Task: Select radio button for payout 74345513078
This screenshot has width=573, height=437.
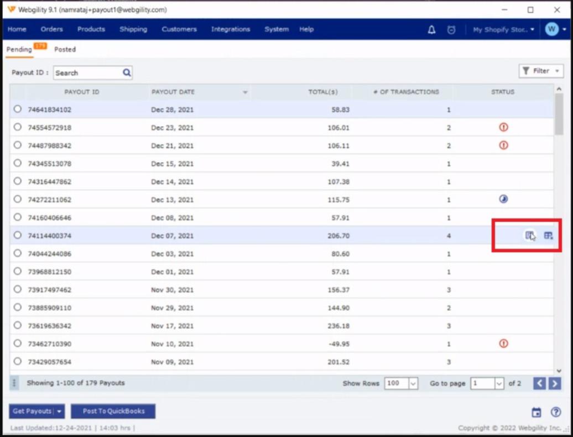Action: (x=18, y=163)
